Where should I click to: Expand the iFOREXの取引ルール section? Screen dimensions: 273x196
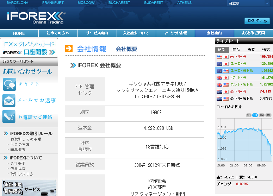[x=31, y=133]
